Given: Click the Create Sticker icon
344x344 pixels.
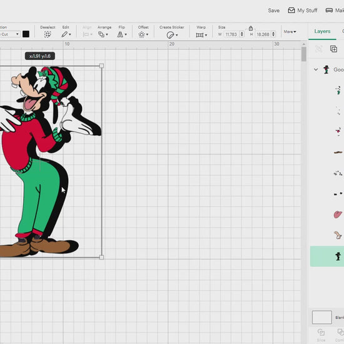Looking at the screenshot, I should (x=170, y=35).
